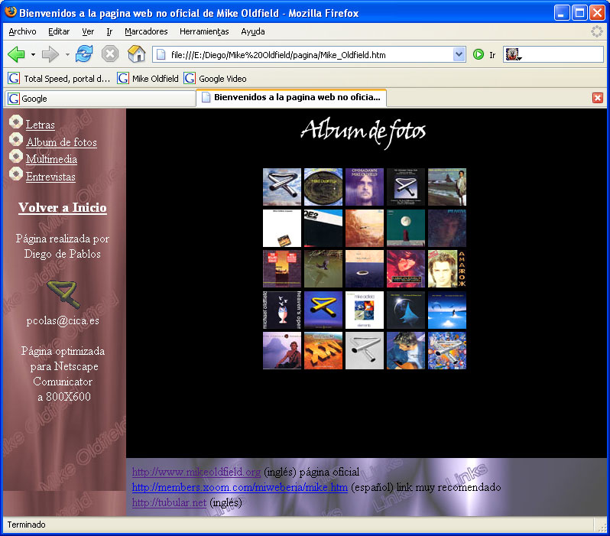
Task: Click the Entrevistas sidebar link
Action: pyautogui.click(x=50, y=177)
